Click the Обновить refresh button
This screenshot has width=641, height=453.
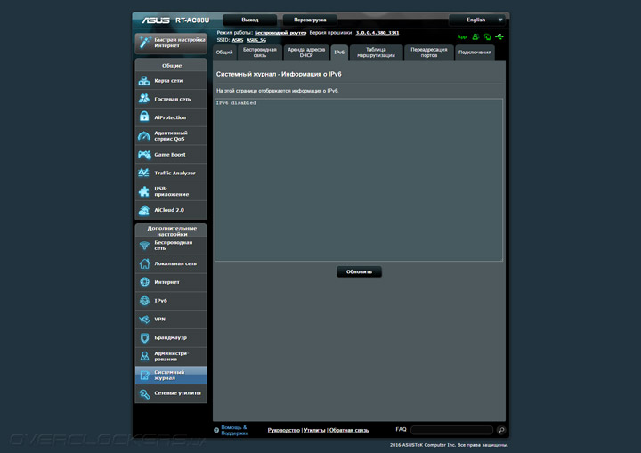point(360,271)
